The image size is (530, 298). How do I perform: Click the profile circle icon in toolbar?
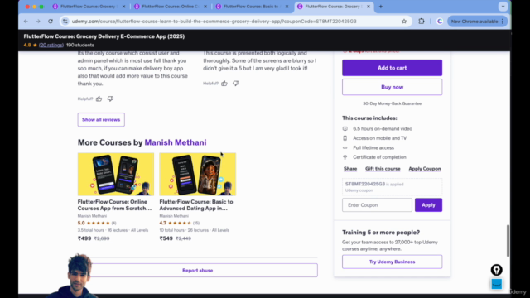click(440, 22)
